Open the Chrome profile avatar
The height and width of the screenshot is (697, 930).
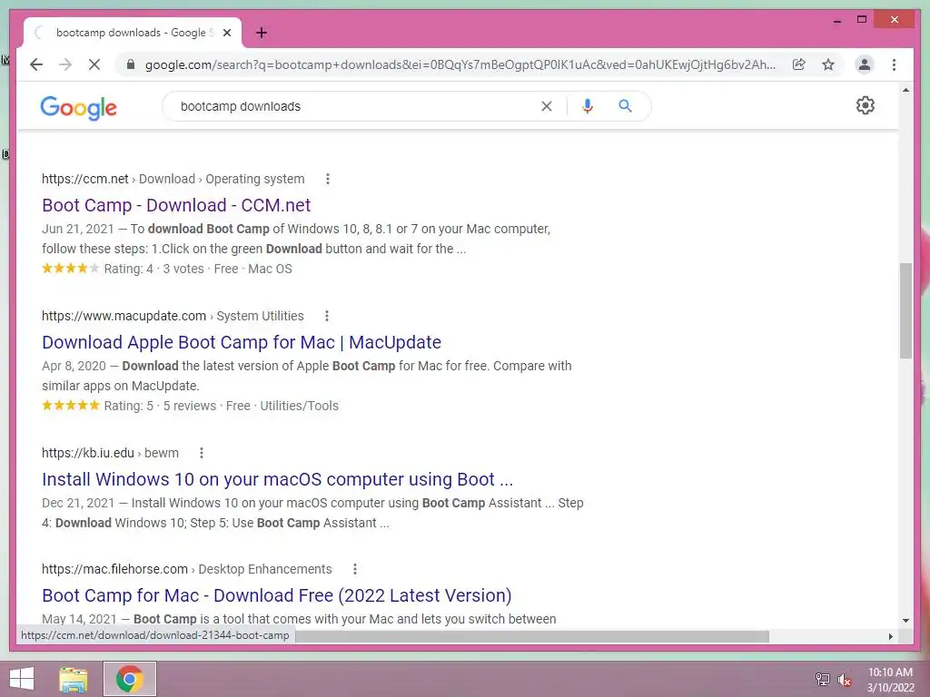click(x=865, y=64)
